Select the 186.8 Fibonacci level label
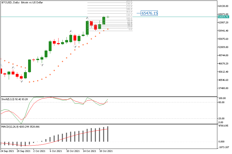This screenshot has height=154, width=232. (x=129, y=9)
